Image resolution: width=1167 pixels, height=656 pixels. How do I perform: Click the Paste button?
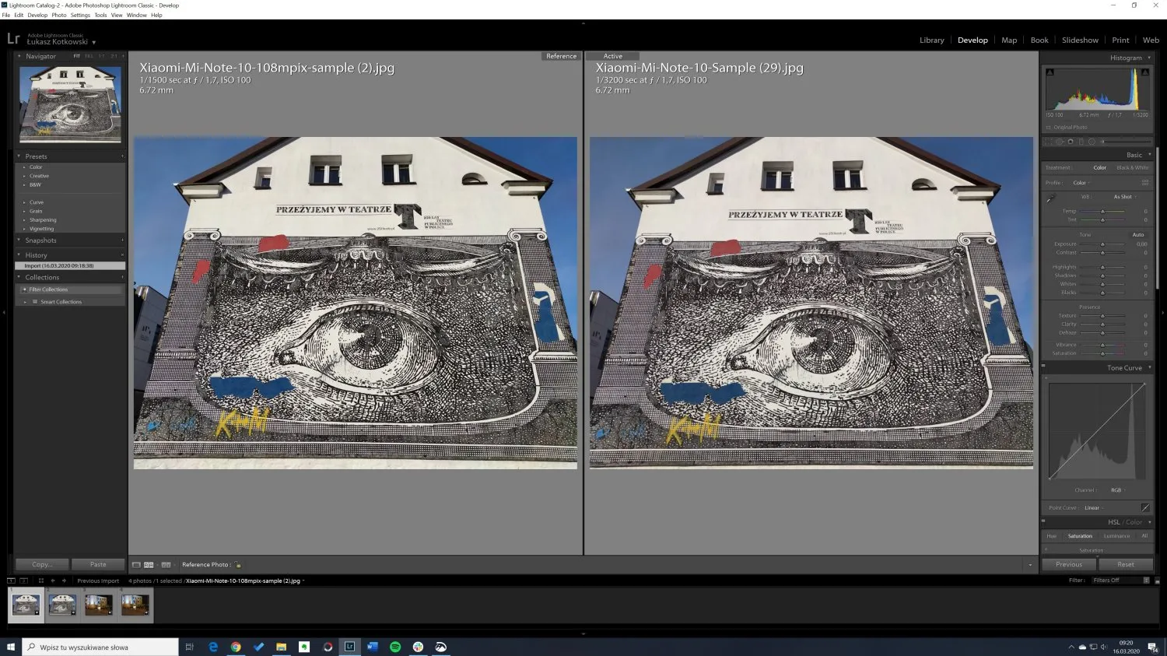click(x=98, y=564)
